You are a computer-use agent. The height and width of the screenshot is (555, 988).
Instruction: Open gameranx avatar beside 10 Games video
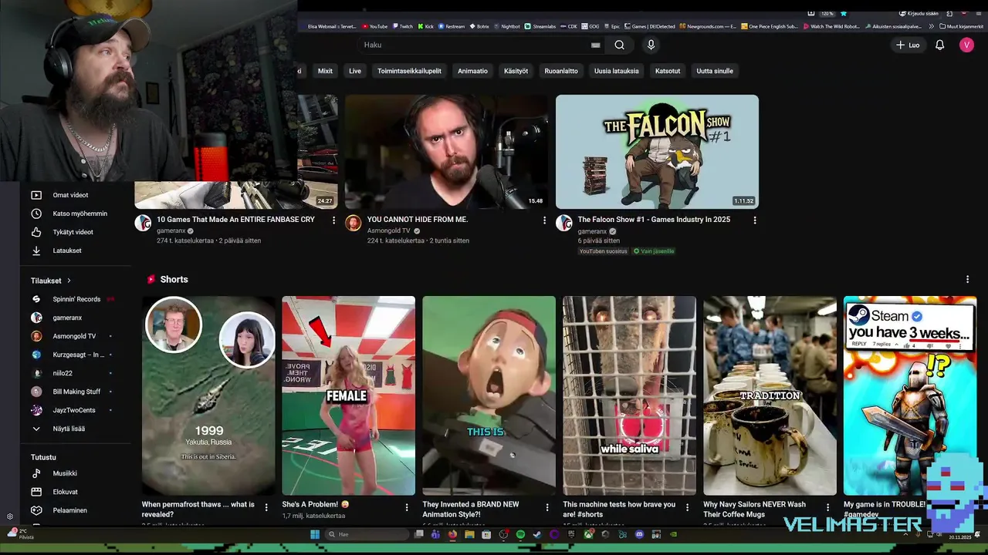click(x=143, y=223)
